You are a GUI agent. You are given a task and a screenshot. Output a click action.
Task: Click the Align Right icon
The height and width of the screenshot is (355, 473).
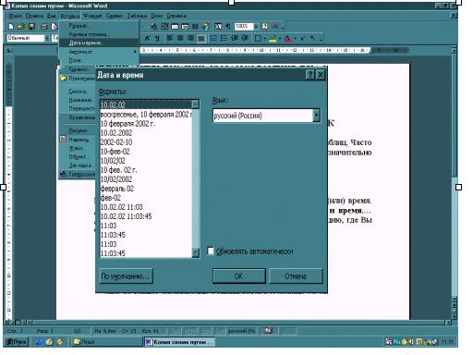point(190,39)
